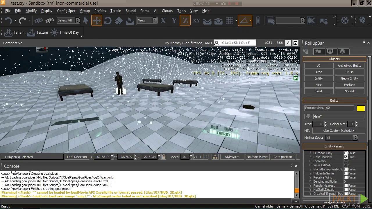Click the X coordinate input field
This screenshot has width=372, height=209.
tap(103, 157)
